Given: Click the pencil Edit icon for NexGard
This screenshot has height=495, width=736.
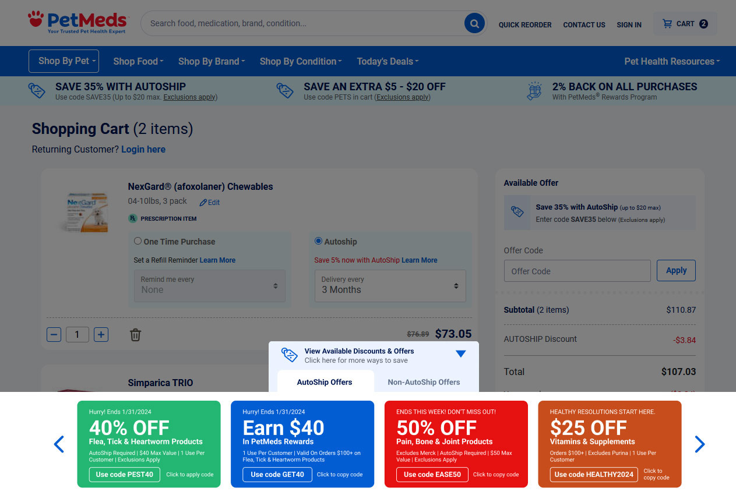Looking at the screenshot, I should (203, 203).
